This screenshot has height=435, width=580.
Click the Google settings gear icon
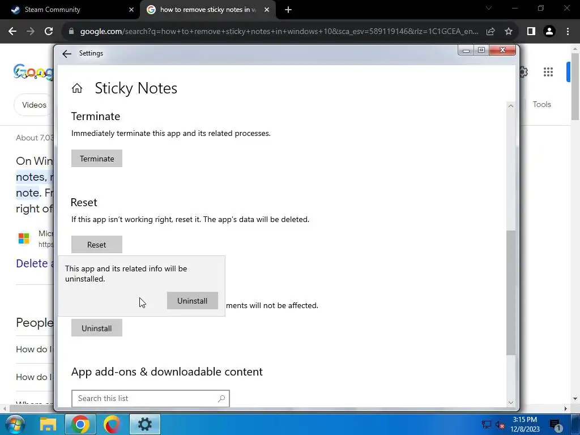523,72
